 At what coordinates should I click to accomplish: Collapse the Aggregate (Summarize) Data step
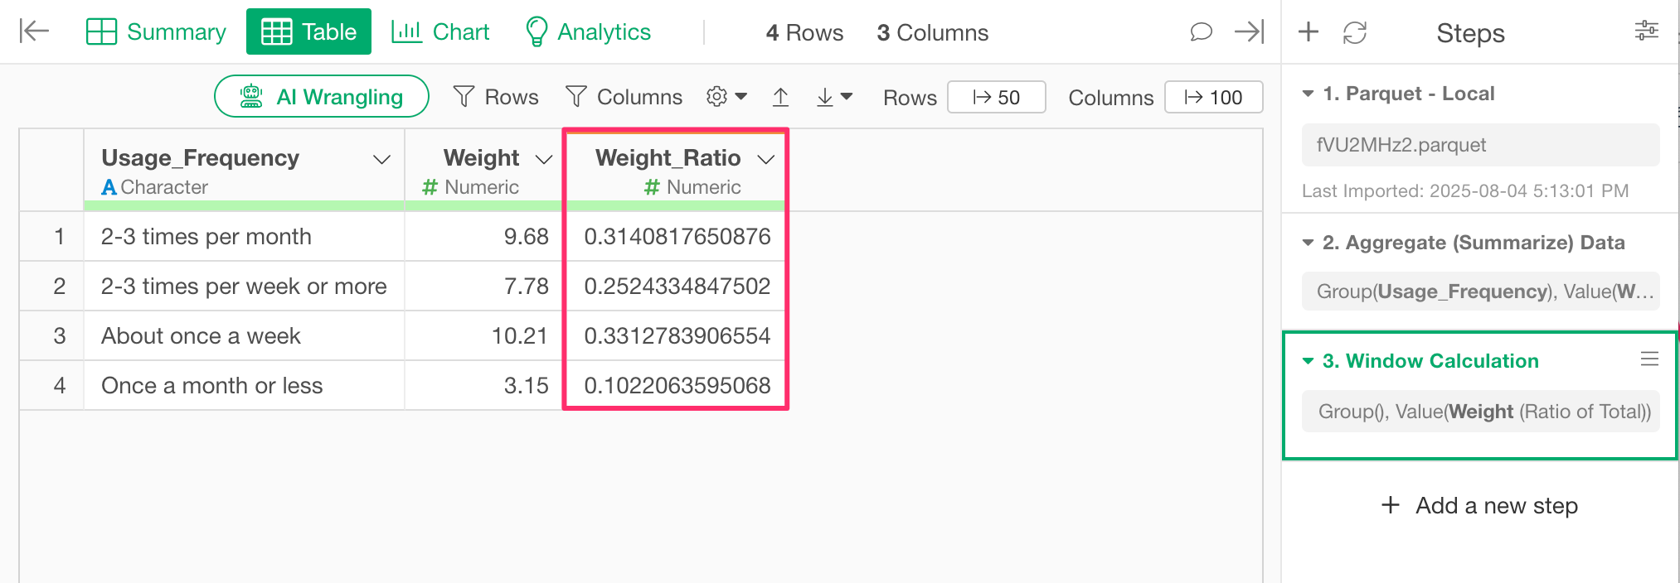click(x=1309, y=243)
